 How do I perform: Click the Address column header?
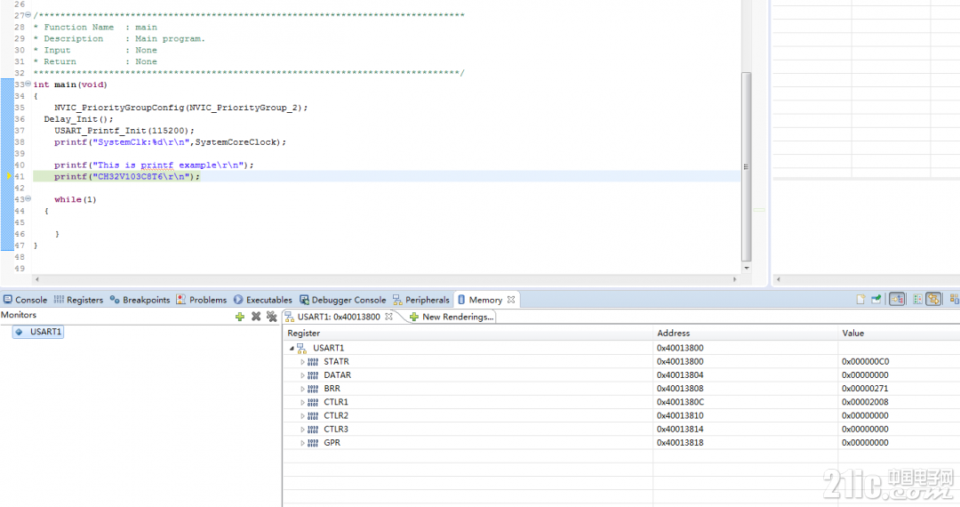click(746, 333)
